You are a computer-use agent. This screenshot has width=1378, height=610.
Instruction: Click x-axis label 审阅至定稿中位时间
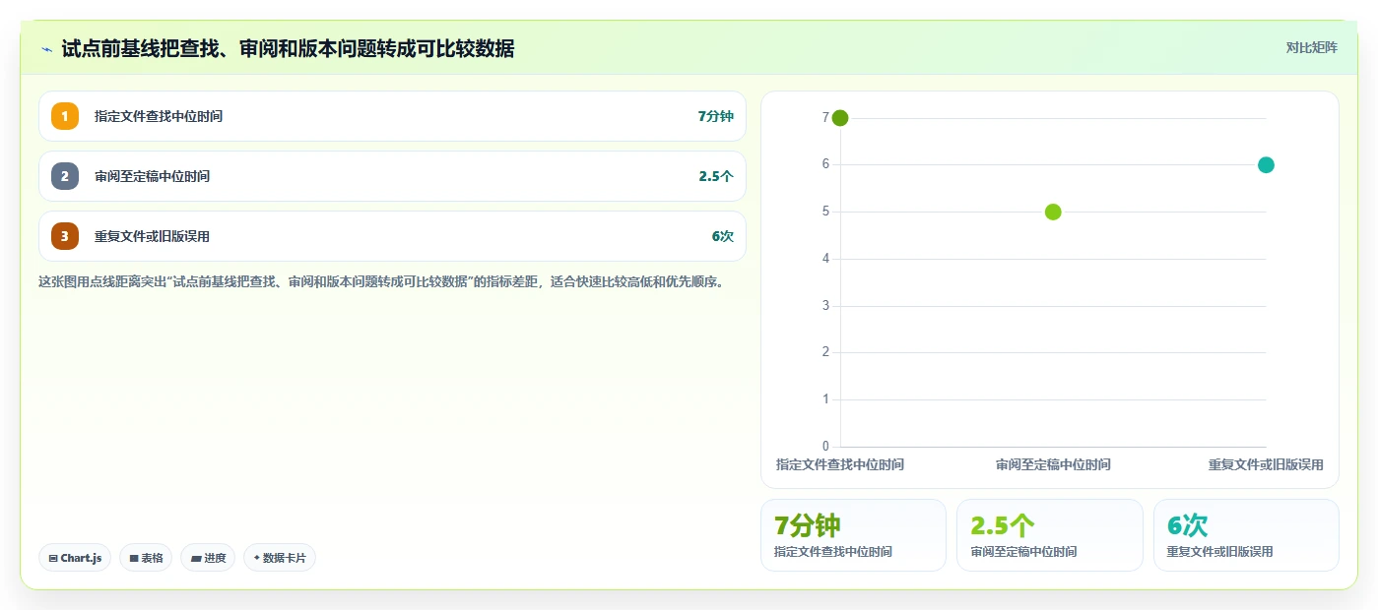tap(1053, 464)
